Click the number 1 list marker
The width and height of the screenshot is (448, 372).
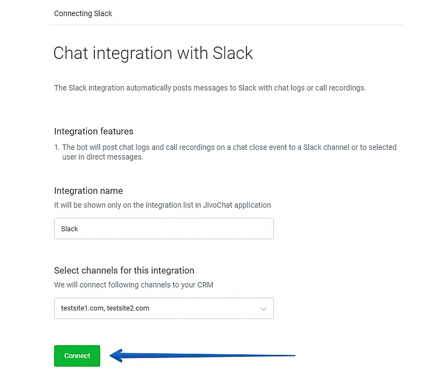[x=57, y=147]
